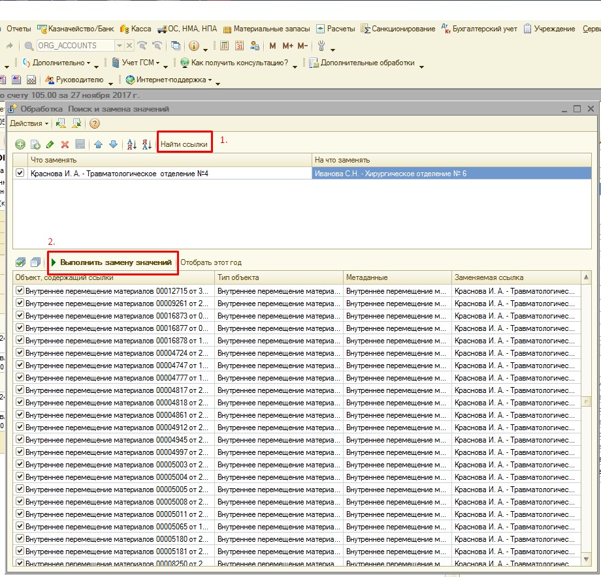The height and width of the screenshot is (577, 601).
Task: Uncheck the Краснова И. А. replacement row
Action: [x=20, y=173]
